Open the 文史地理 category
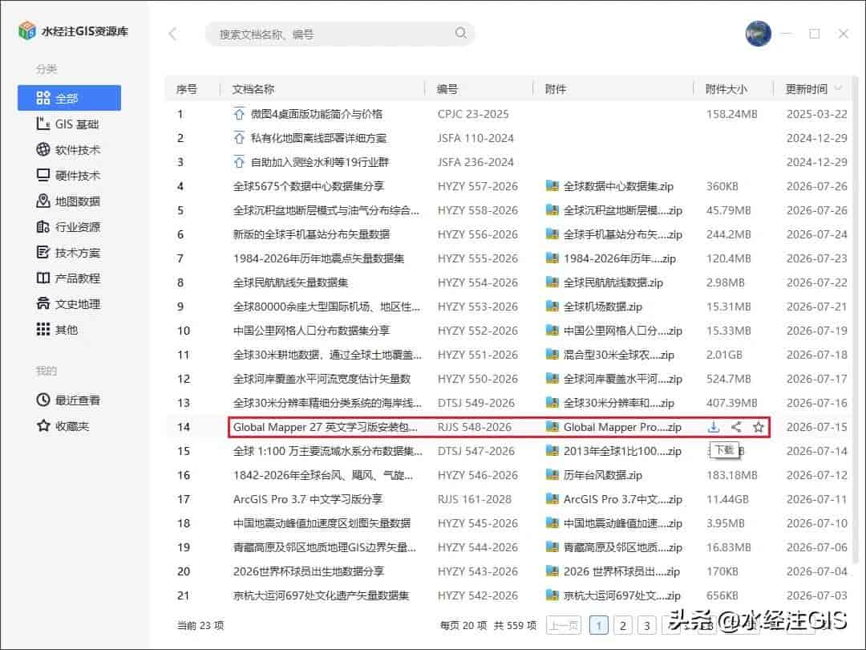The height and width of the screenshot is (650, 866). pos(69,304)
